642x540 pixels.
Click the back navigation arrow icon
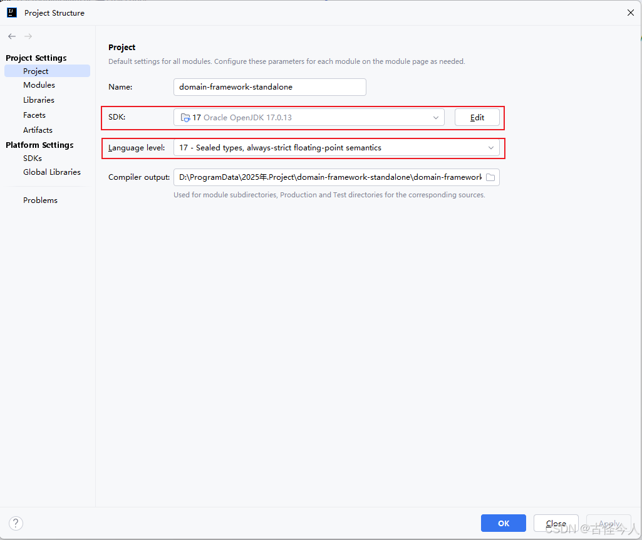tap(11, 36)
